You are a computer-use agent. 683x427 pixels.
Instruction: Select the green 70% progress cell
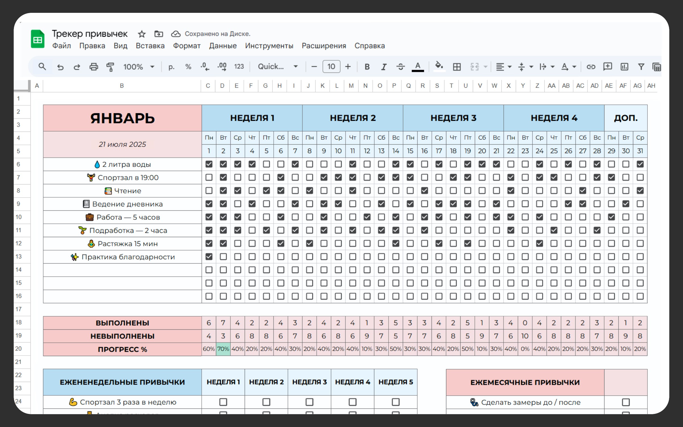pos(223,349)
